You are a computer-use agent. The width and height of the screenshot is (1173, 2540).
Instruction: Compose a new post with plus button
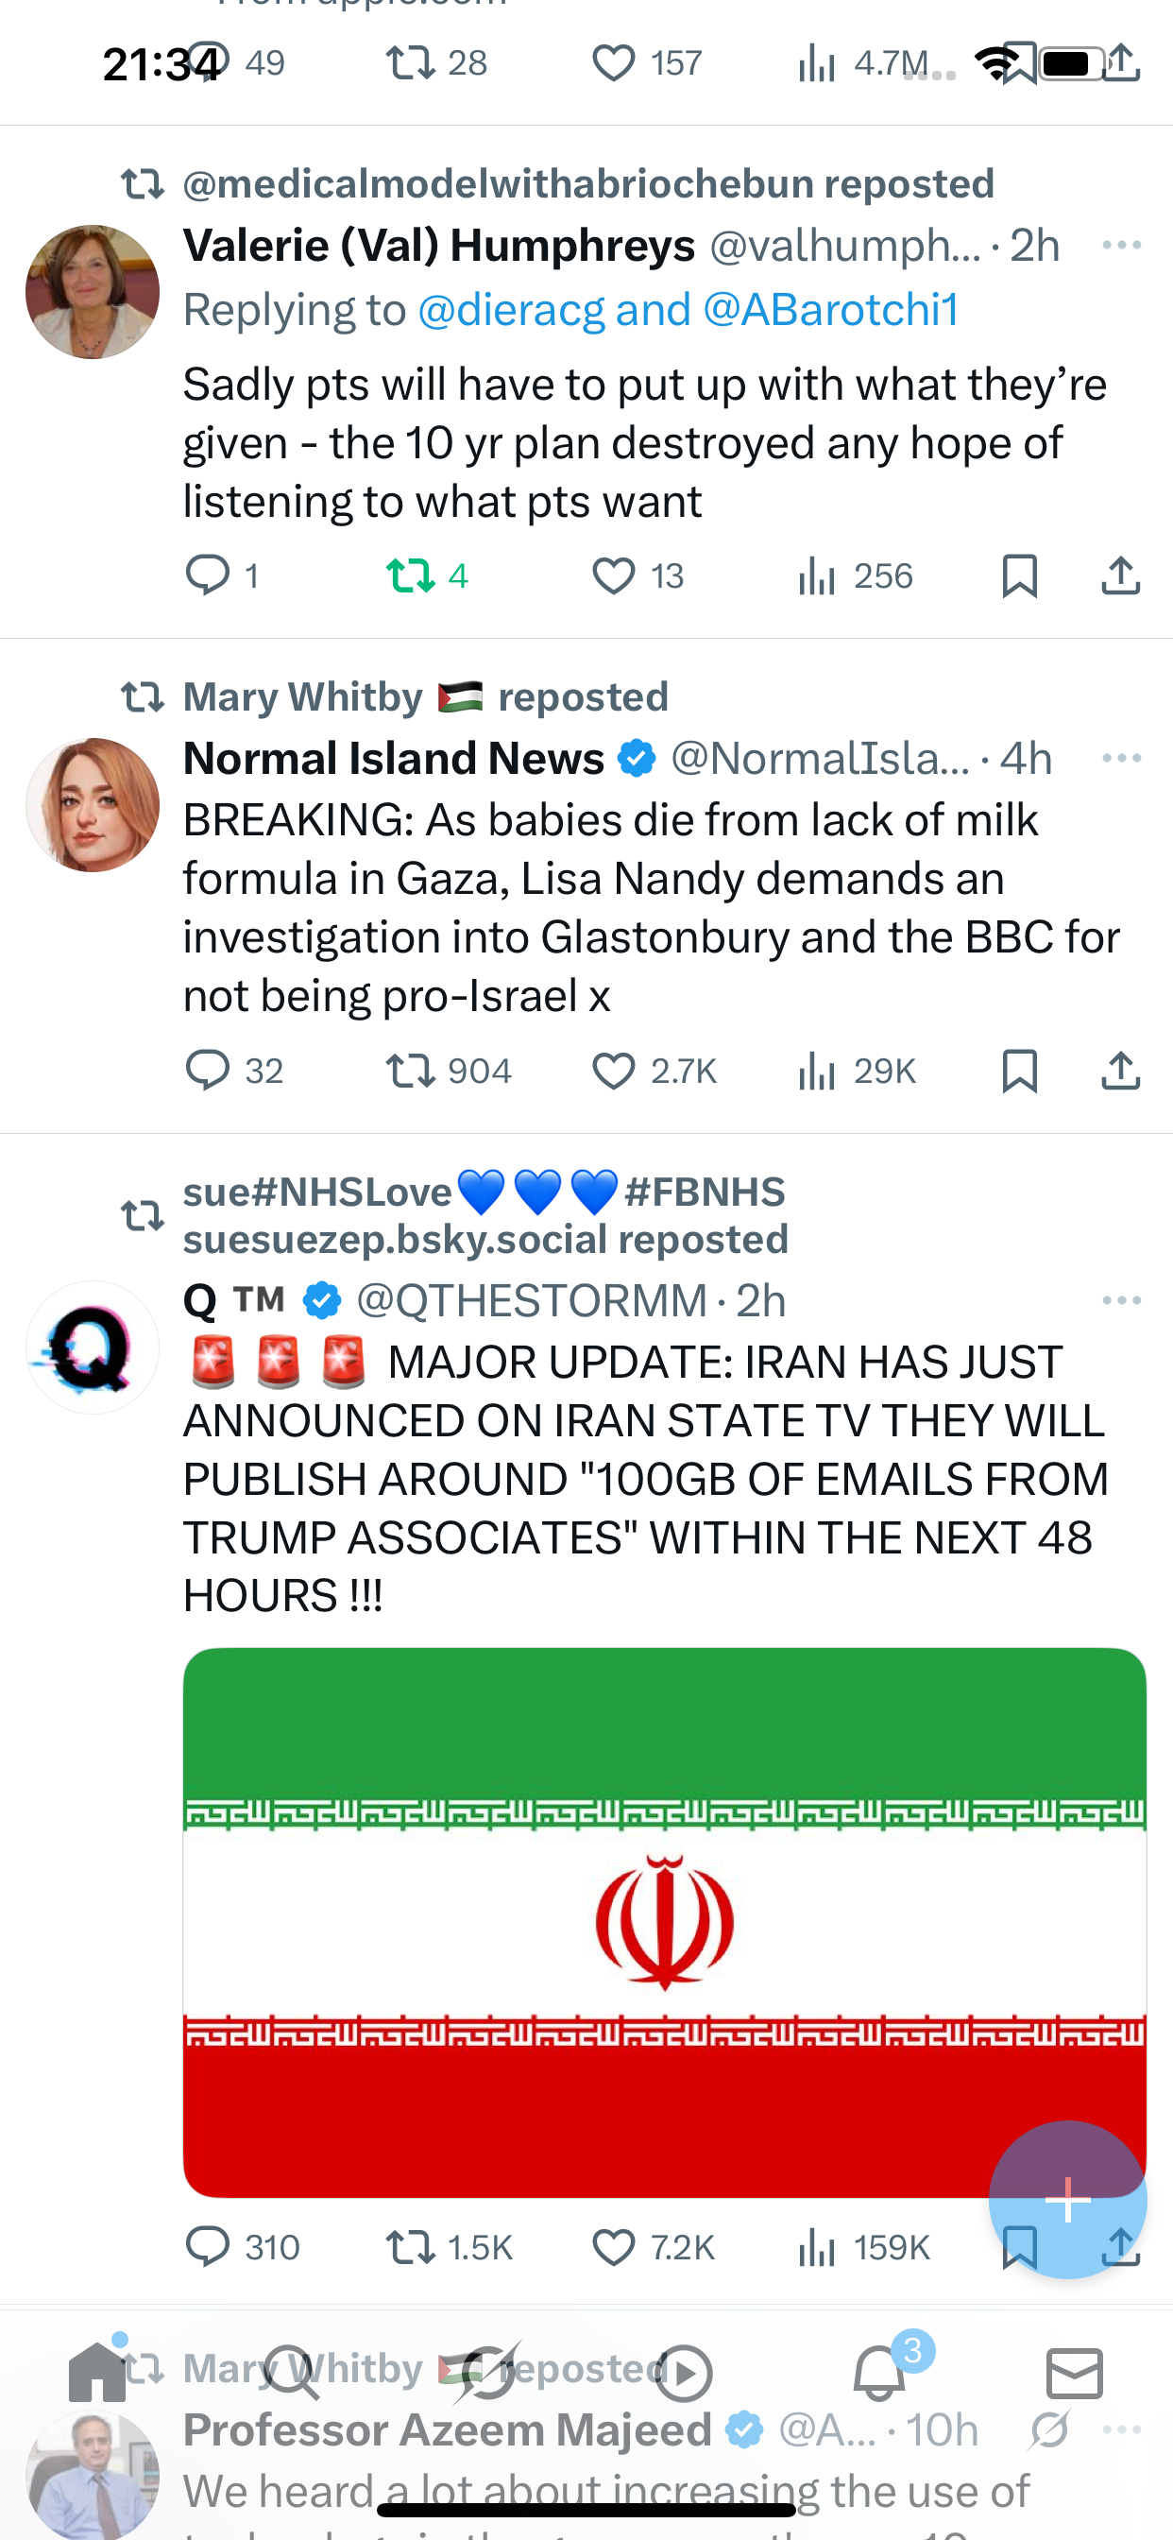(1067, 2199)
